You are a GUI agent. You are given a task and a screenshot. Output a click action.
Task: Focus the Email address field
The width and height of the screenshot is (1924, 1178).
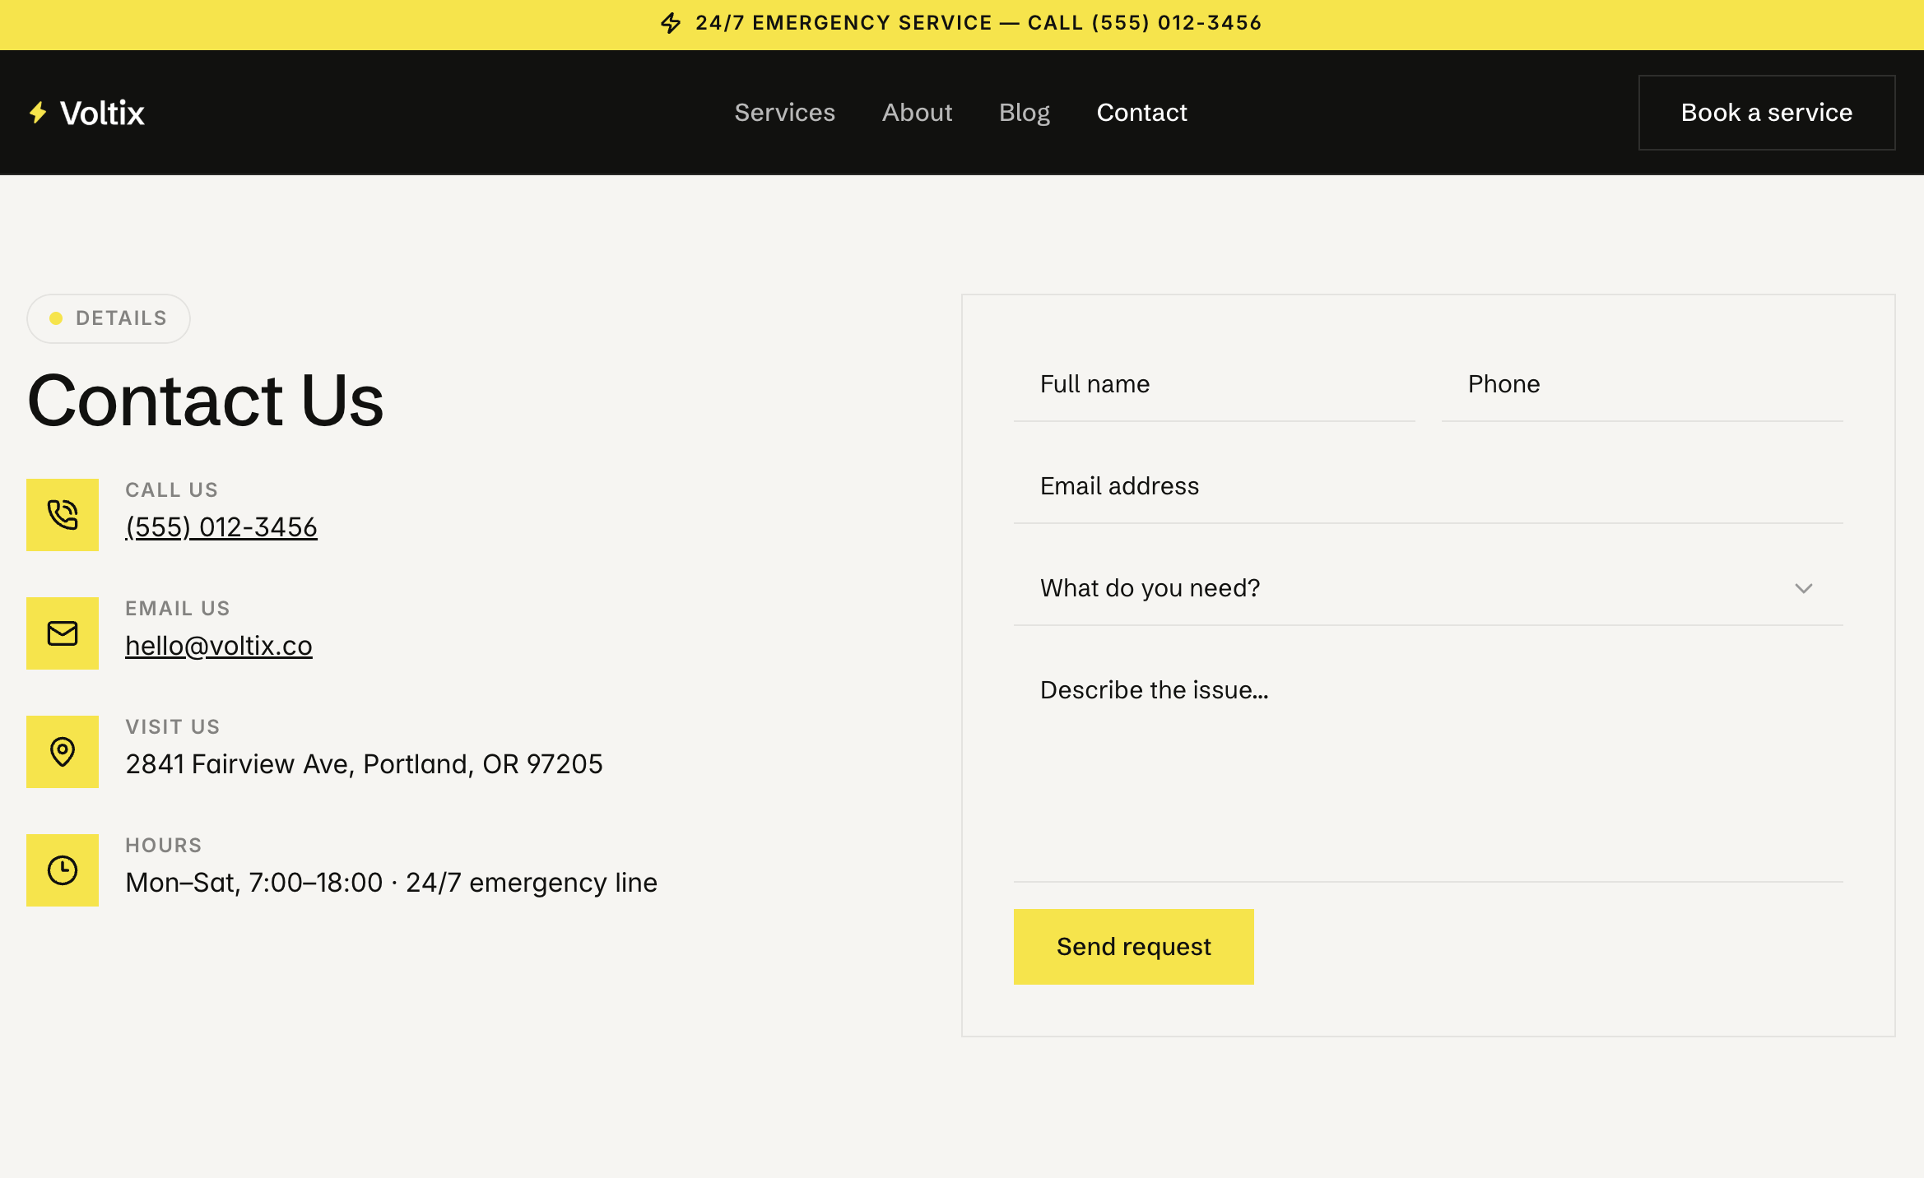[1428, 486]
